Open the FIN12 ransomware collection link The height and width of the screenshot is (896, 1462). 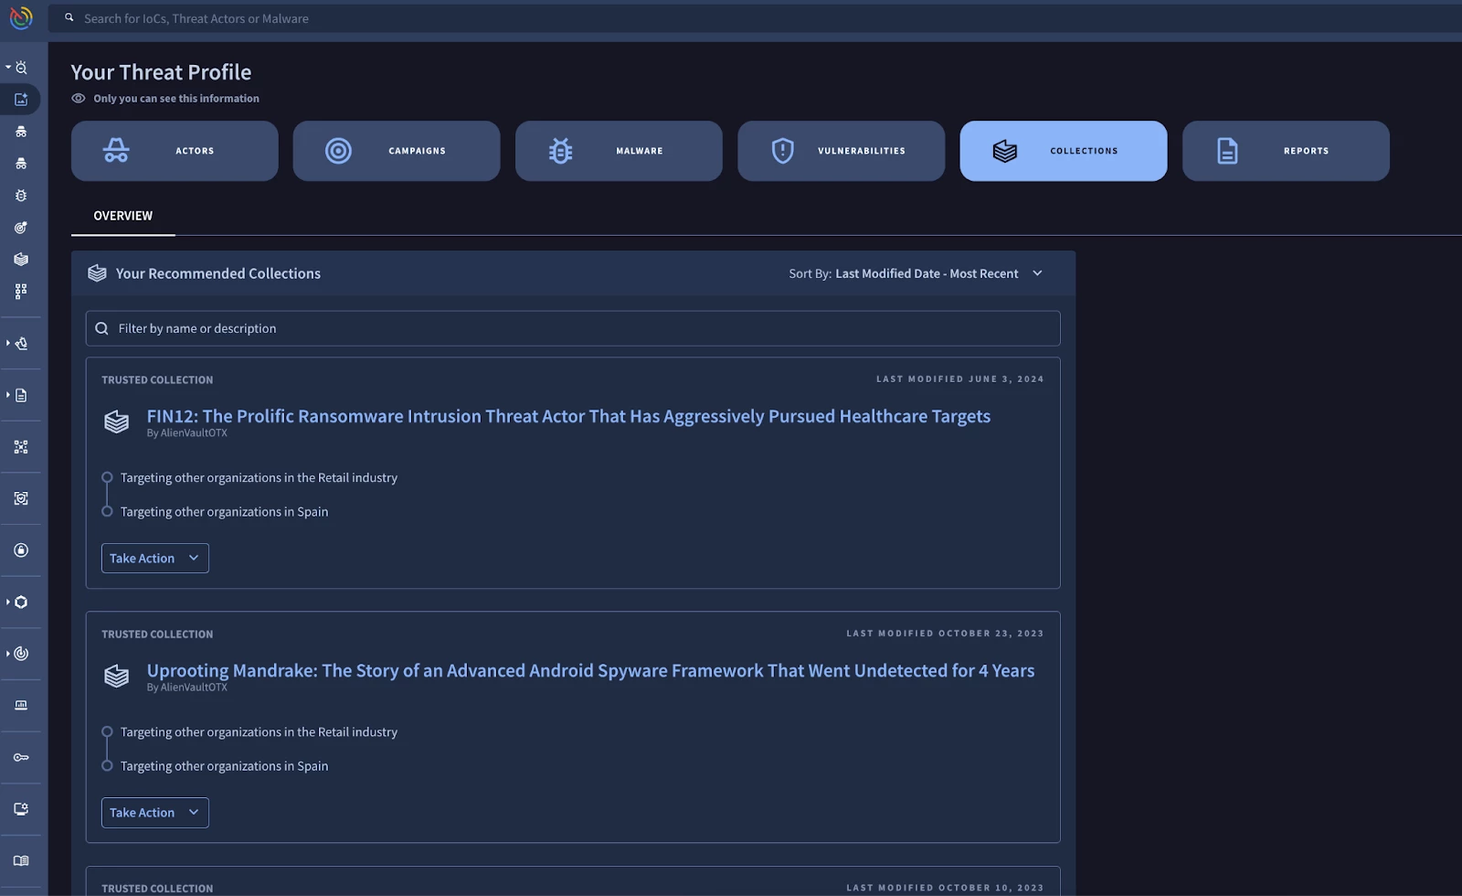tap(568, 416)
